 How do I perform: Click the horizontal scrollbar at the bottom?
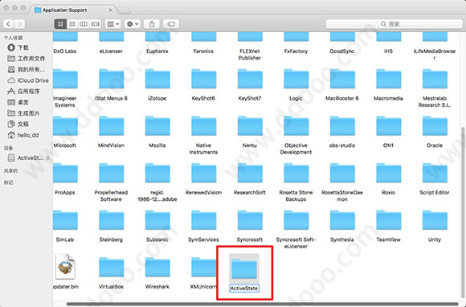pyautogui.click(x=262, y=304)
